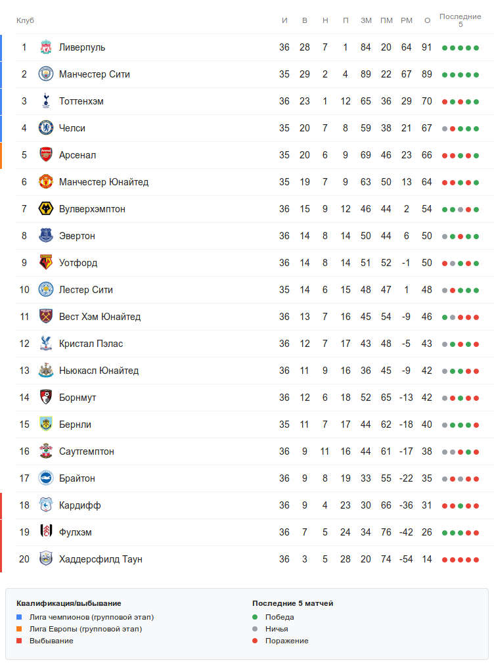Click the green Победа legend dot

(255, 617)
